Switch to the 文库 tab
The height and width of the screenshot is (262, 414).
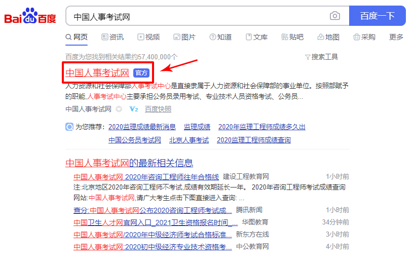(256, 37)
